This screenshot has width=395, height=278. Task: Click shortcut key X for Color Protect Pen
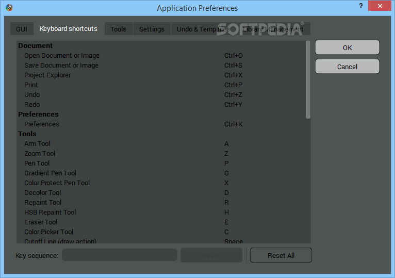point(226,183)
